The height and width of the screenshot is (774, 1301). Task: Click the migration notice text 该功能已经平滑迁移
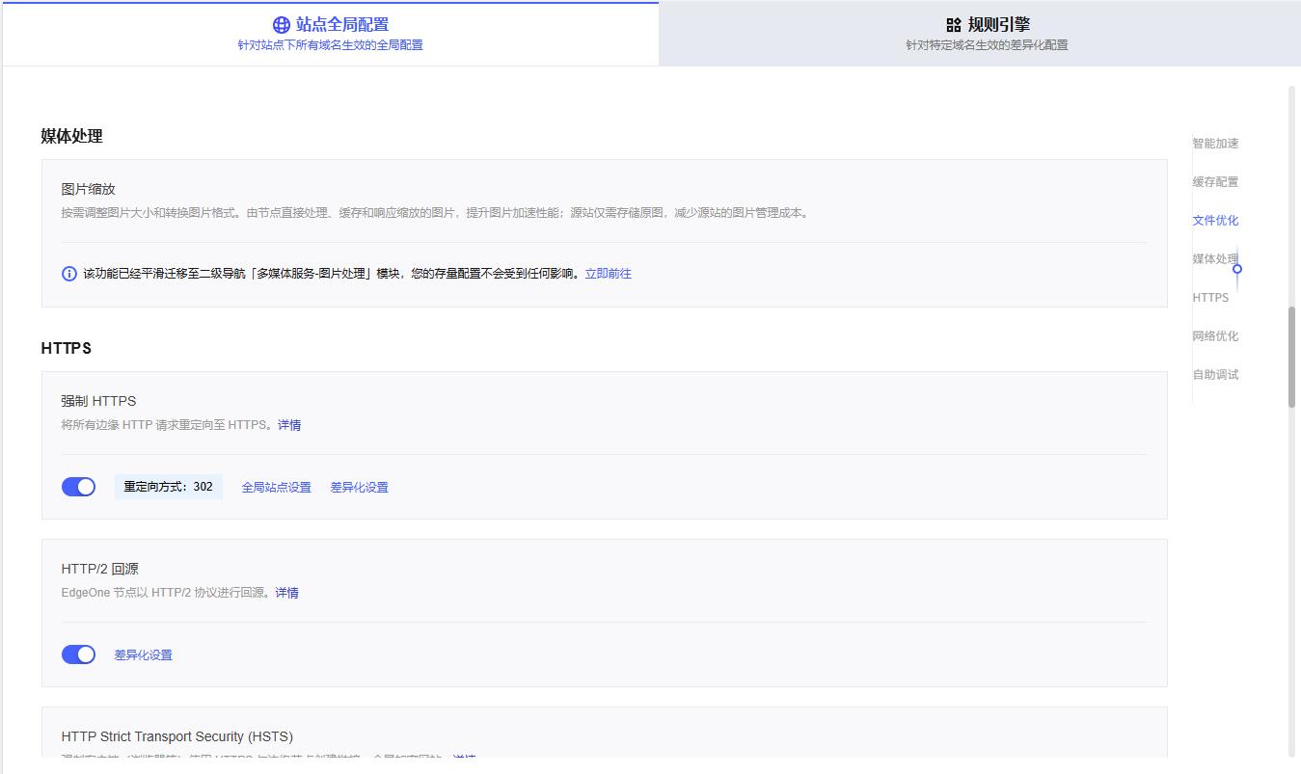point(333,274)
